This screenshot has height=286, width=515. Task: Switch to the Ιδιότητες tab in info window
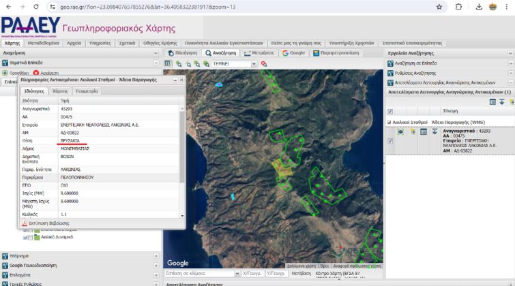[34, 91]
